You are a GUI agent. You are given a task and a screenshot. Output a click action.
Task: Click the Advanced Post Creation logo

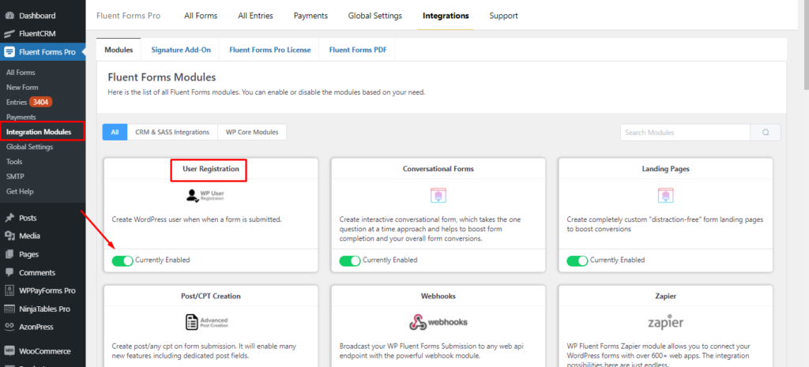click(206, 322)
